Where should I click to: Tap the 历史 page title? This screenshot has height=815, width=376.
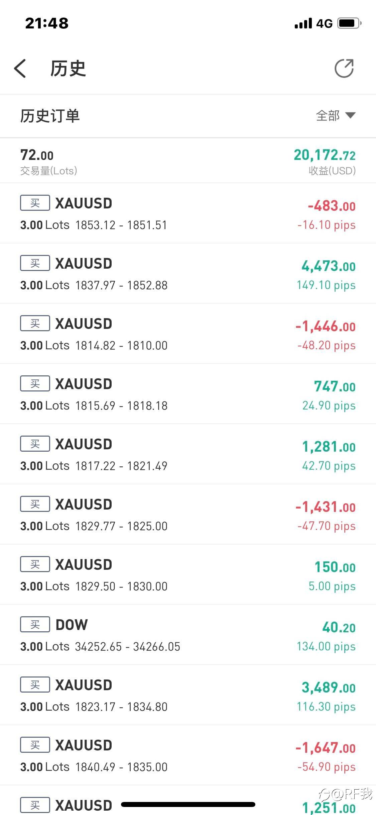(68, 69)
